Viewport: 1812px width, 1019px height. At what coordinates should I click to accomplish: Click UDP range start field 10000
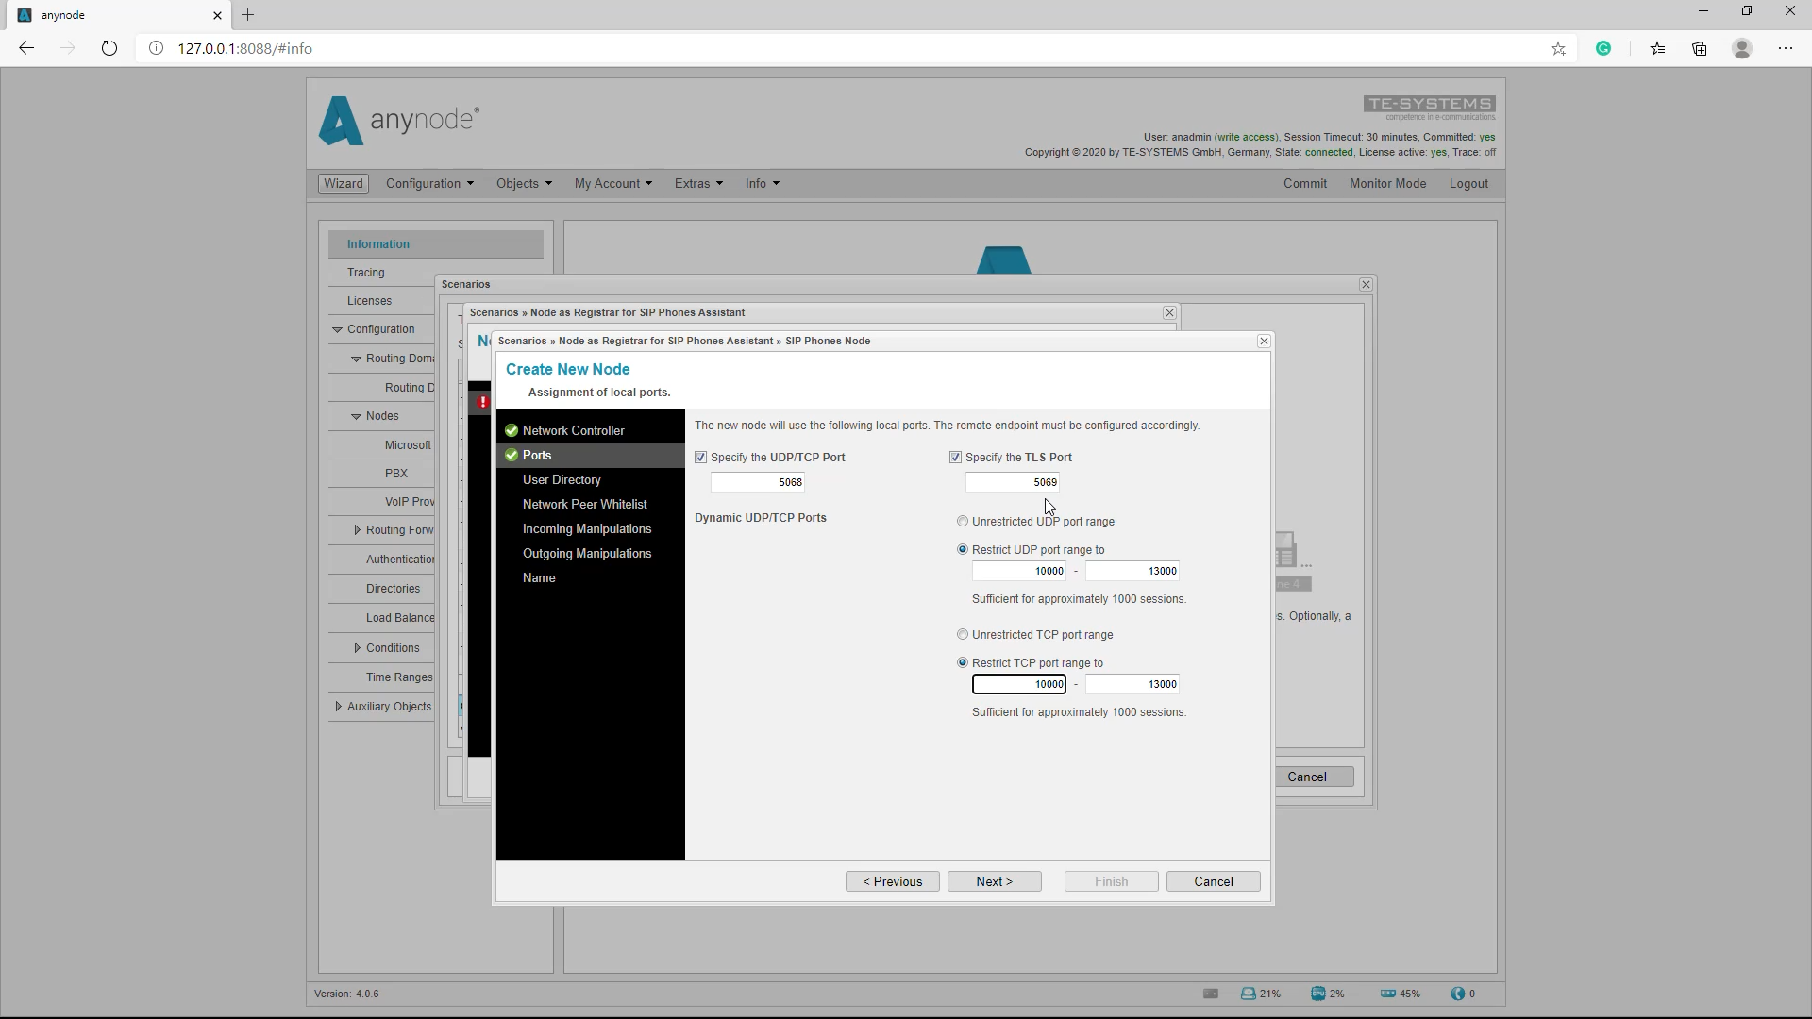click(1019, 571)
